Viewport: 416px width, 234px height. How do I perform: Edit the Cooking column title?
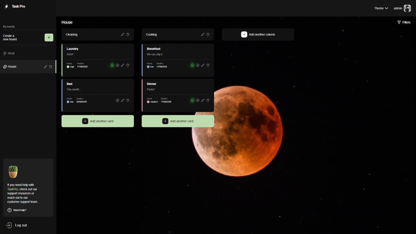point(203,34)
